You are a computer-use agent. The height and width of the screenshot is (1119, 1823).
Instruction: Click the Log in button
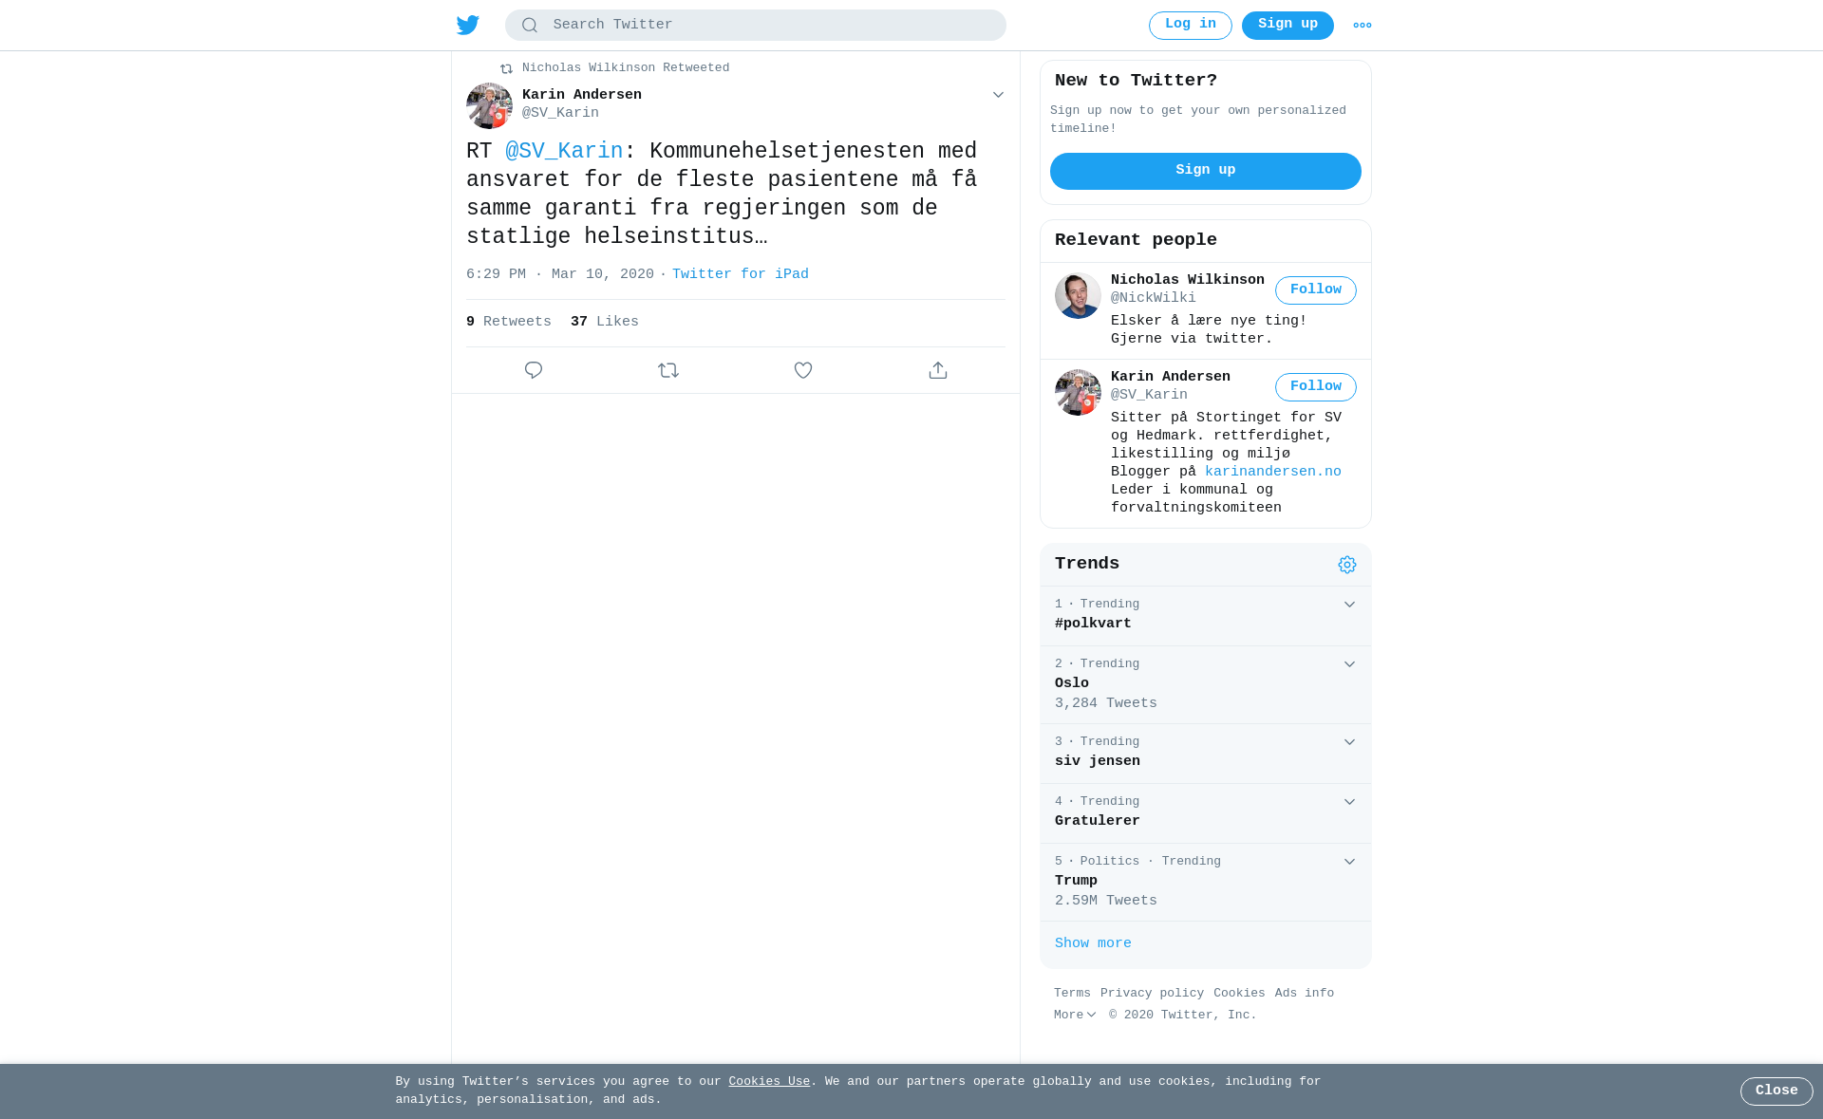tap(1191, 26)
